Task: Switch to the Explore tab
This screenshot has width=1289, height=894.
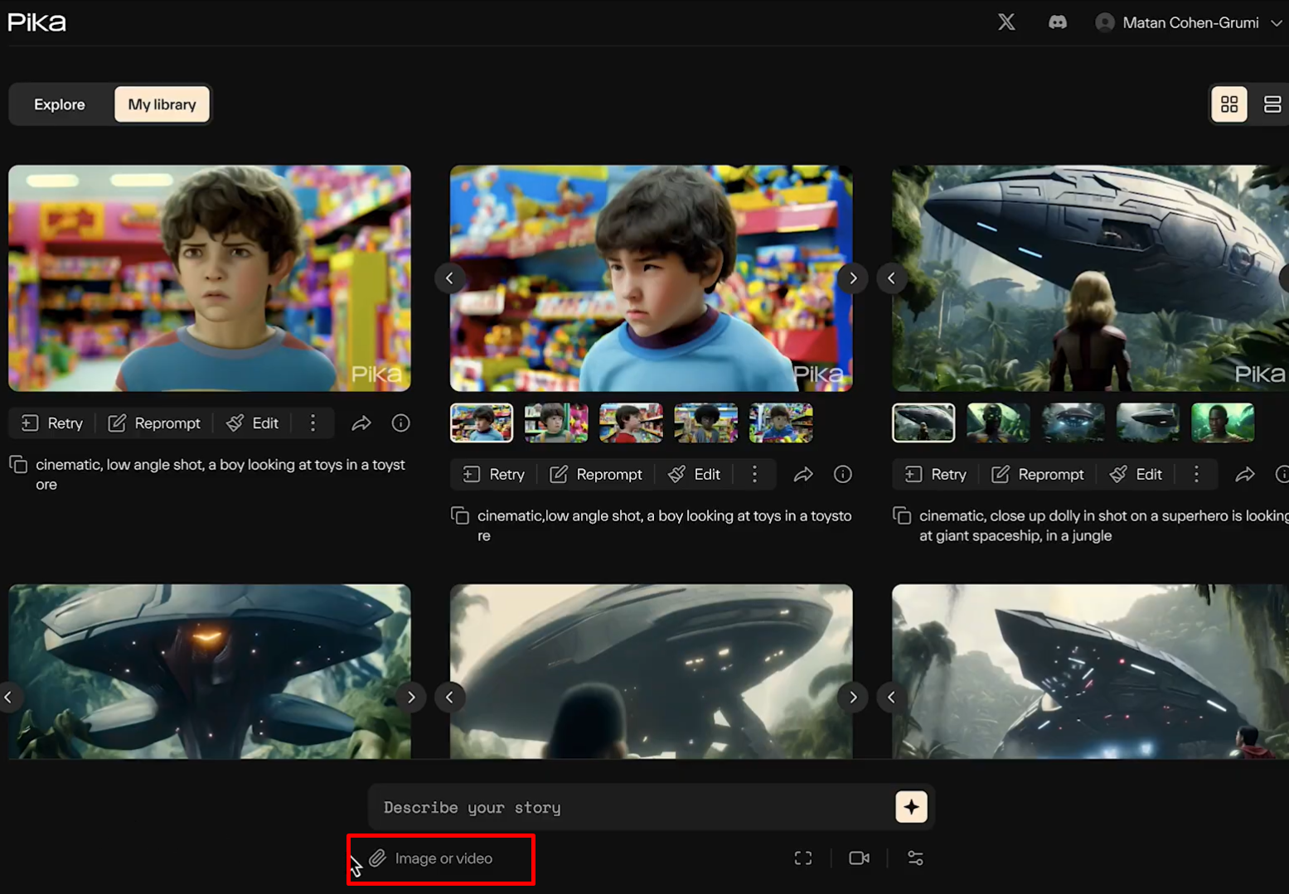Action: pos(59,104)
